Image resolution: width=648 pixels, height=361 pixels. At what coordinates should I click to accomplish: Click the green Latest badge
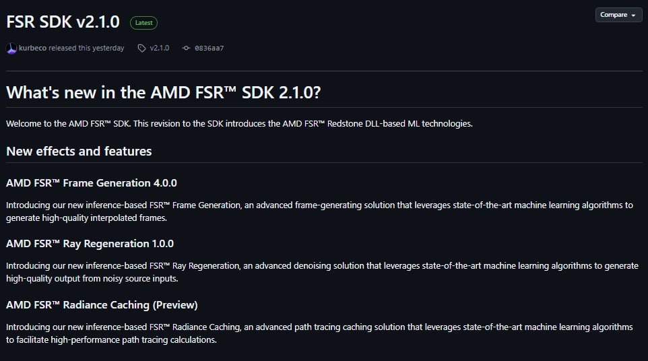[x=143, y=23]
